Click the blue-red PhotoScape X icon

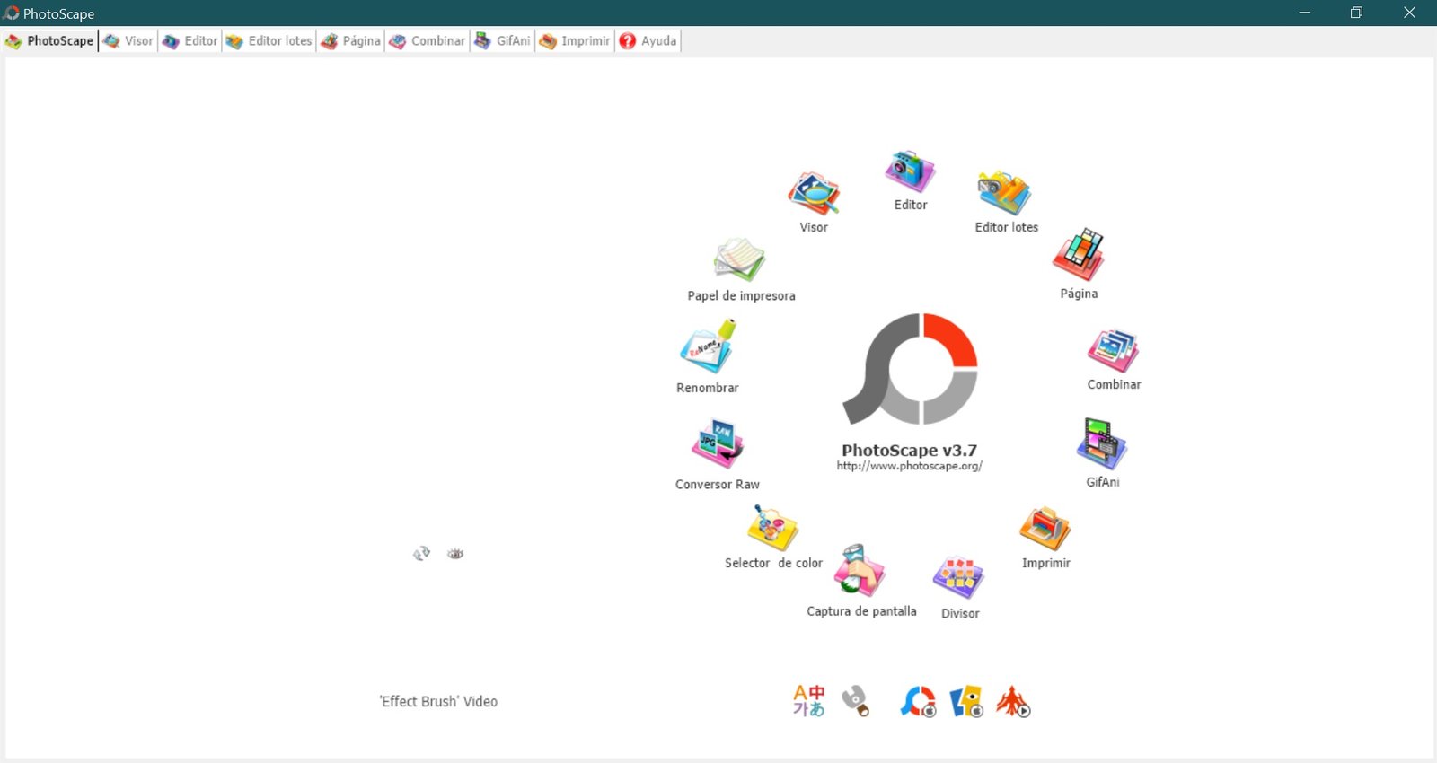918,701
